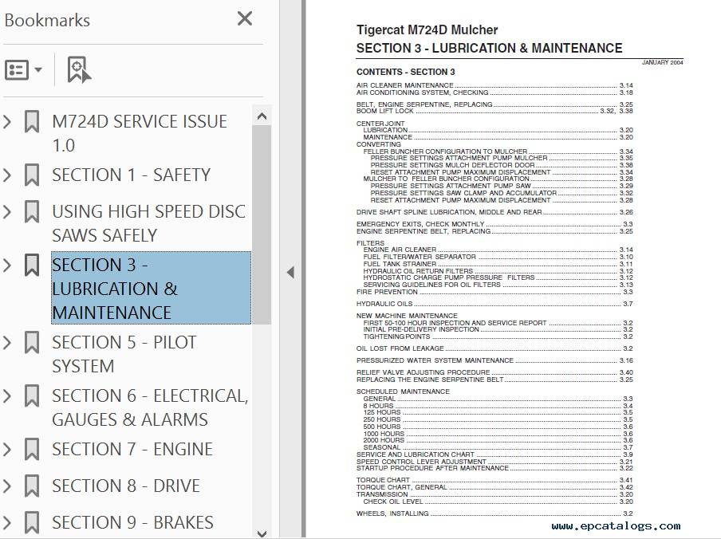Screen dimensions: 721x539
Task: Click 250 HOURS scheduled maintenance line
Action: pyautogui.click(x=498, y=419)
